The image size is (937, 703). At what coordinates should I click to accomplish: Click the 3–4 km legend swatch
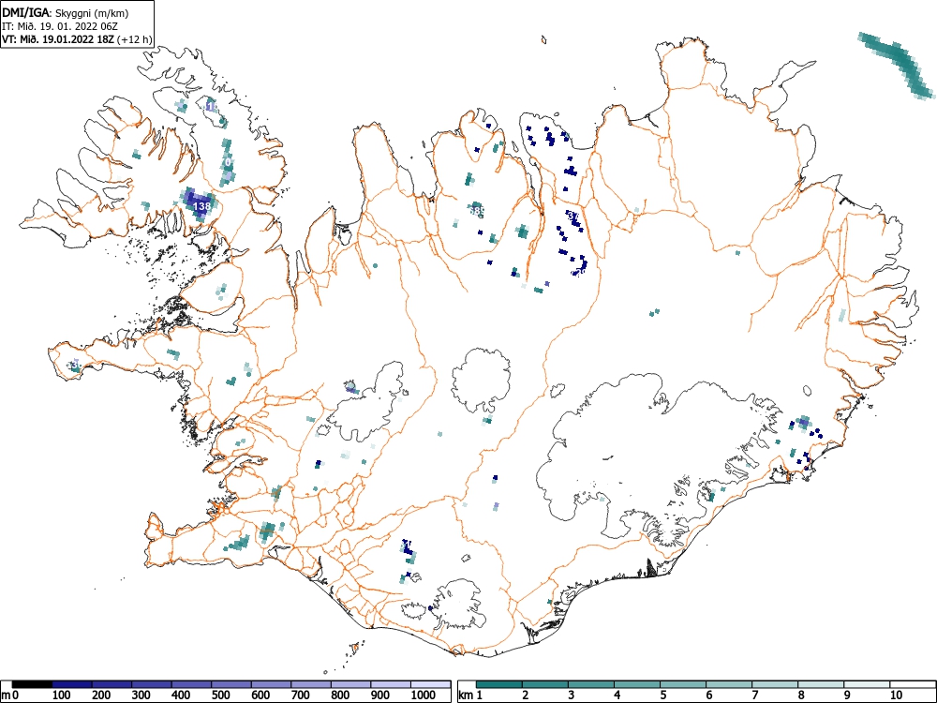point(591,684)
